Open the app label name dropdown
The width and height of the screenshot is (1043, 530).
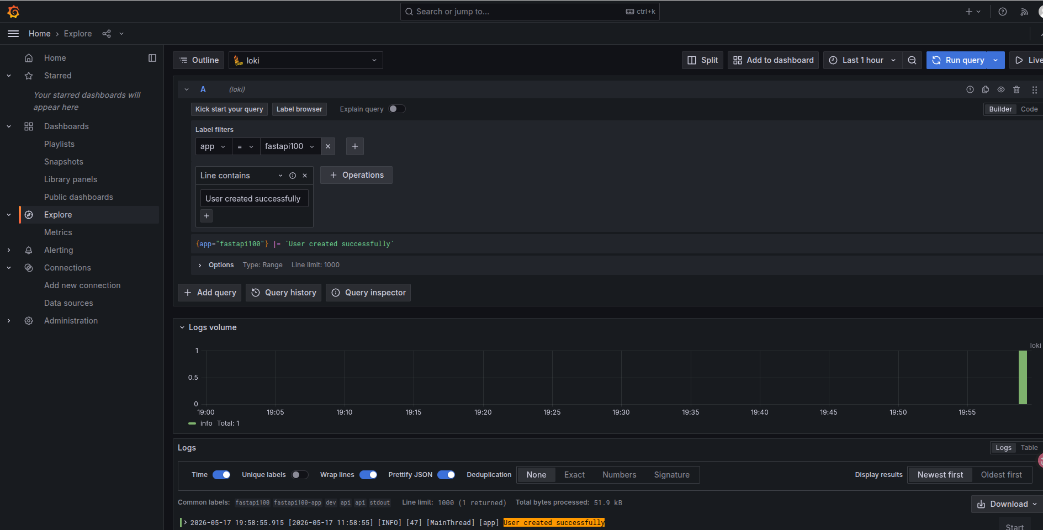click(x=214, y=146)
